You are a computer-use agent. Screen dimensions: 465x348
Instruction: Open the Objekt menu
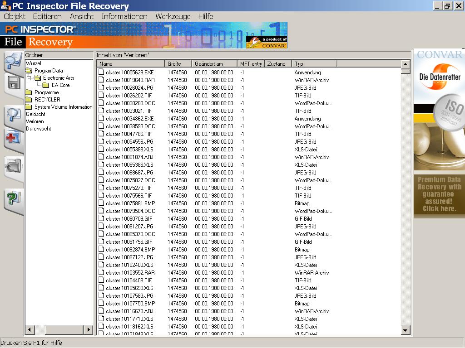(15, 16)
